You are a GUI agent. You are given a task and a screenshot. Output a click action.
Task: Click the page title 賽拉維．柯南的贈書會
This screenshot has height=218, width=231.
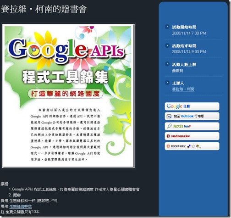[x=44, y=9]
